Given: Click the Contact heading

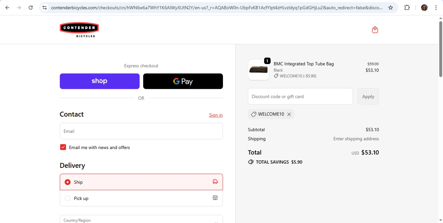Looking at the screenshot, I should 71,114.
